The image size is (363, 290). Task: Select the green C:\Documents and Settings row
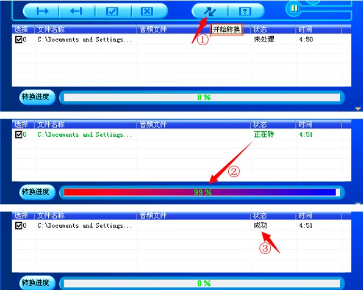click(x=182, y=134)
